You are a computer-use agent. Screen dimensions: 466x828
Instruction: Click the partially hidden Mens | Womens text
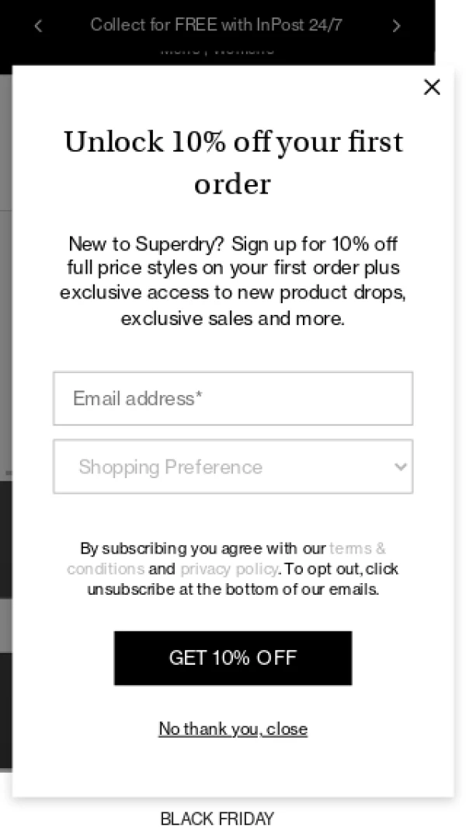tap(217, 51)
